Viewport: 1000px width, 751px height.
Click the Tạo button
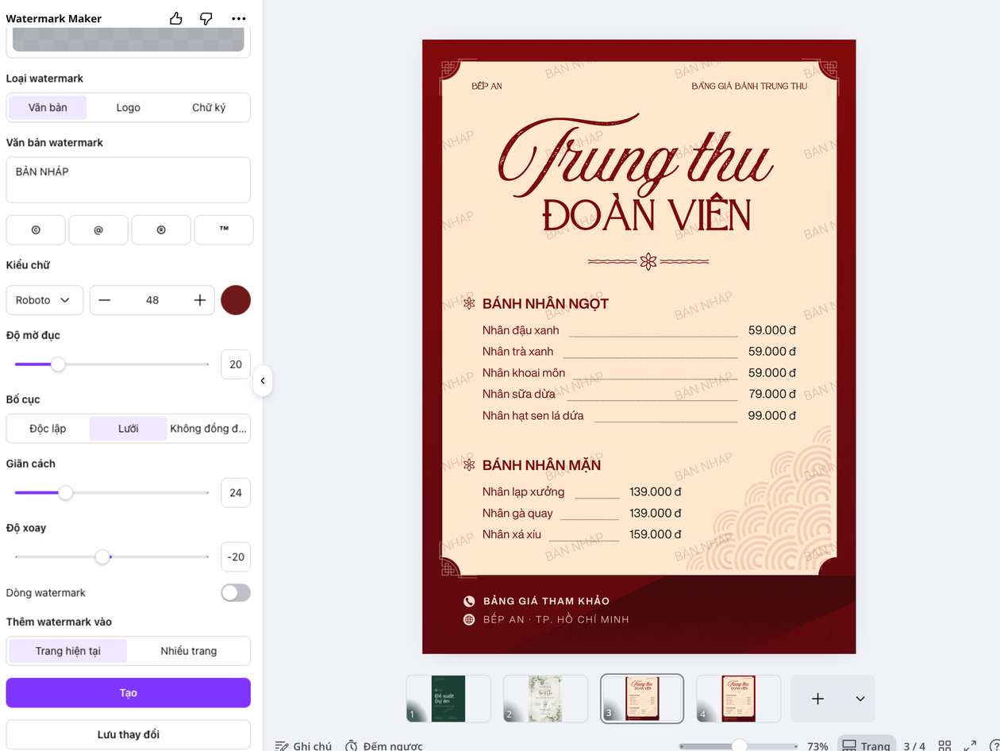(129, 693)
